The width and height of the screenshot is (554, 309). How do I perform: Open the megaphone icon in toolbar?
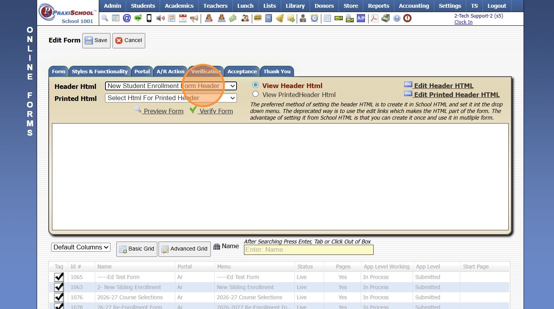click(x=194, y=18)
